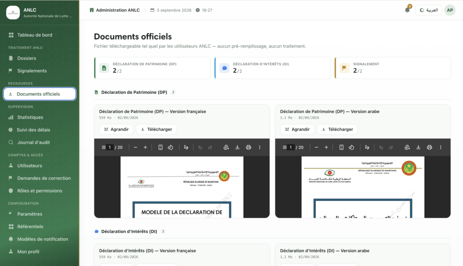Select the Signalement summary card

pos(392,68)
